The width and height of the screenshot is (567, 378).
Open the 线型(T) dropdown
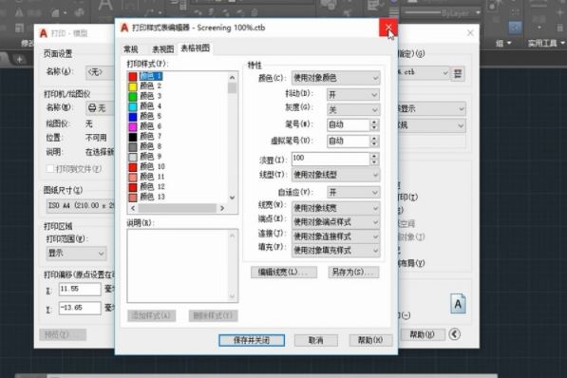click(x=335, y=175)
